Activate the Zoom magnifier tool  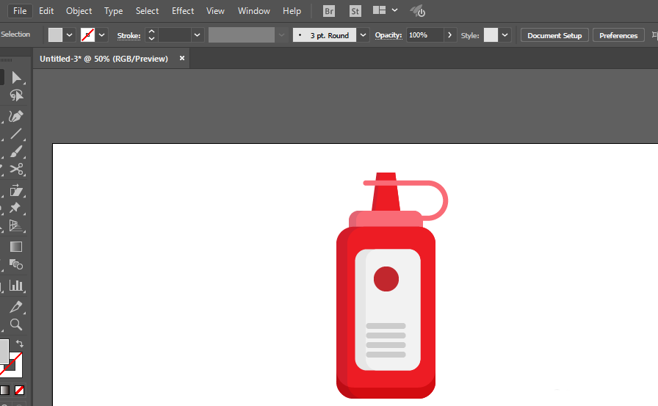16,325
